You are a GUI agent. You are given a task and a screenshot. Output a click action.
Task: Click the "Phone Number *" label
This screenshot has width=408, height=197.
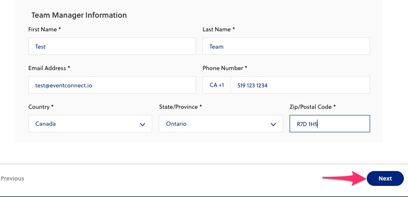click(x=225, y=68)
